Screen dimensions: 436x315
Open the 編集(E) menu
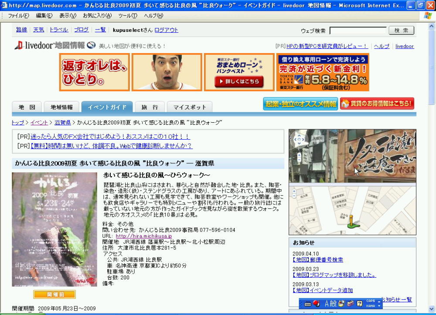click(44, 16)
